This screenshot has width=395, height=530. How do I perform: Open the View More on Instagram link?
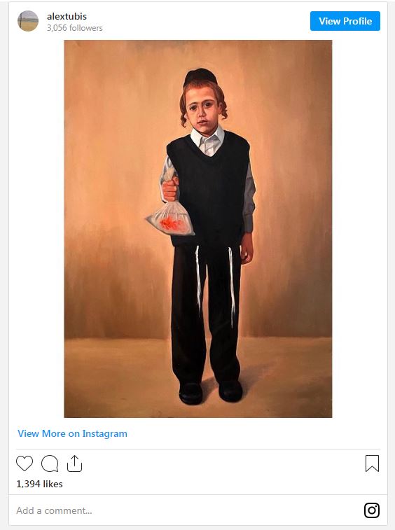click(x=72, y=433)
